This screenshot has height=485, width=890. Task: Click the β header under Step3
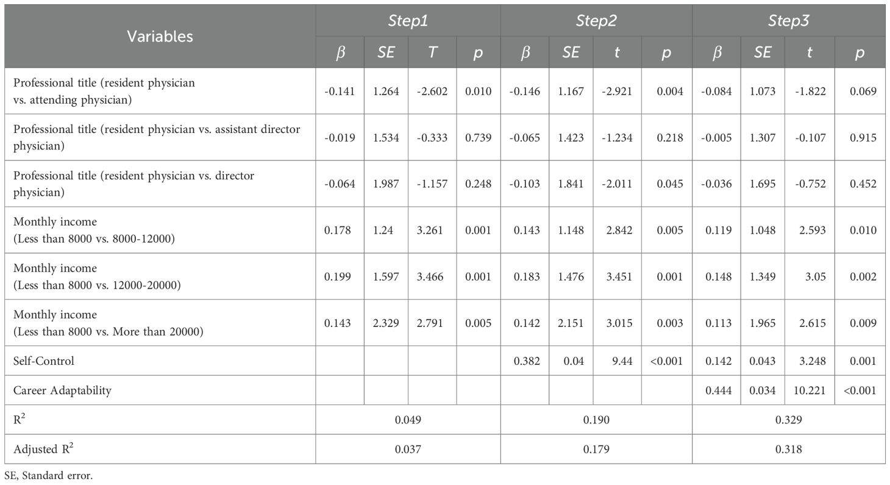tap(716, 53)
